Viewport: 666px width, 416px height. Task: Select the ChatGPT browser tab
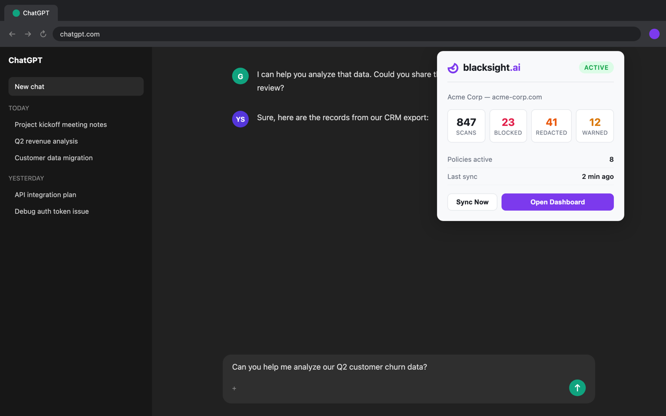31,13
